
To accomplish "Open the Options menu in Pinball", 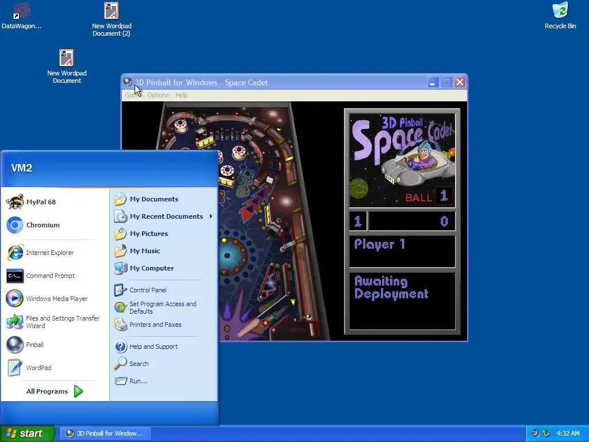I will (x=158, y=95).
